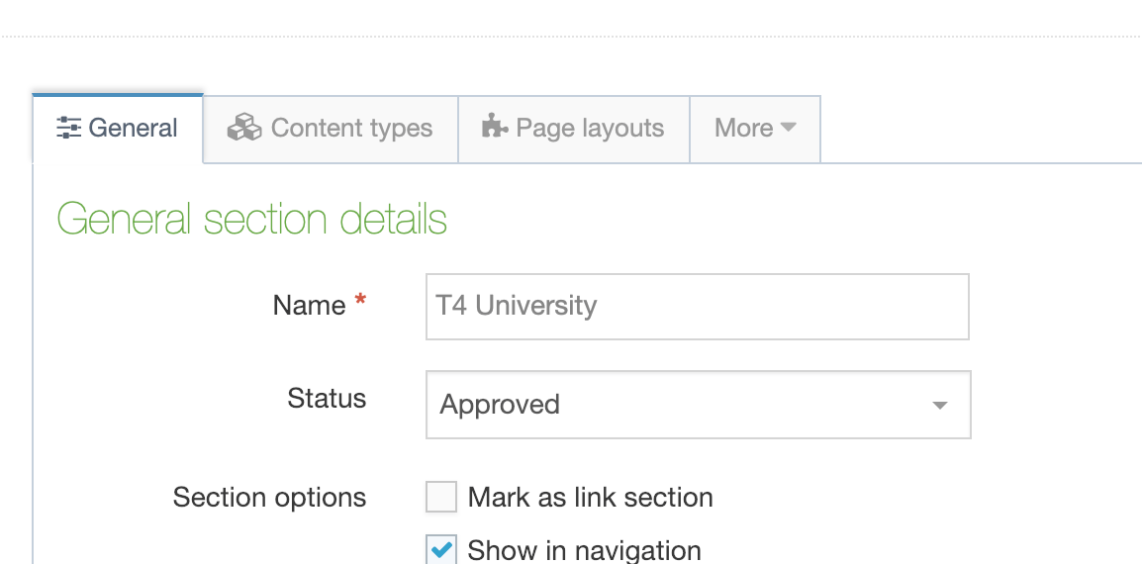Click the Name field label
Screen dimensions: 1142x564
click(x=309, y=306)
